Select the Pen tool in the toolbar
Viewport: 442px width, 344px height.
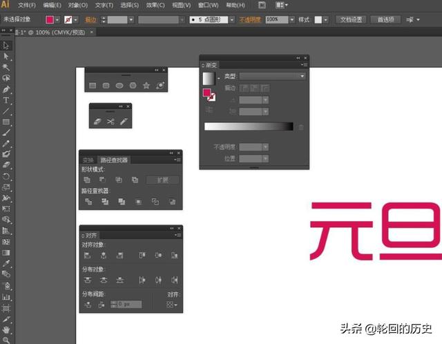pos(6,89)
